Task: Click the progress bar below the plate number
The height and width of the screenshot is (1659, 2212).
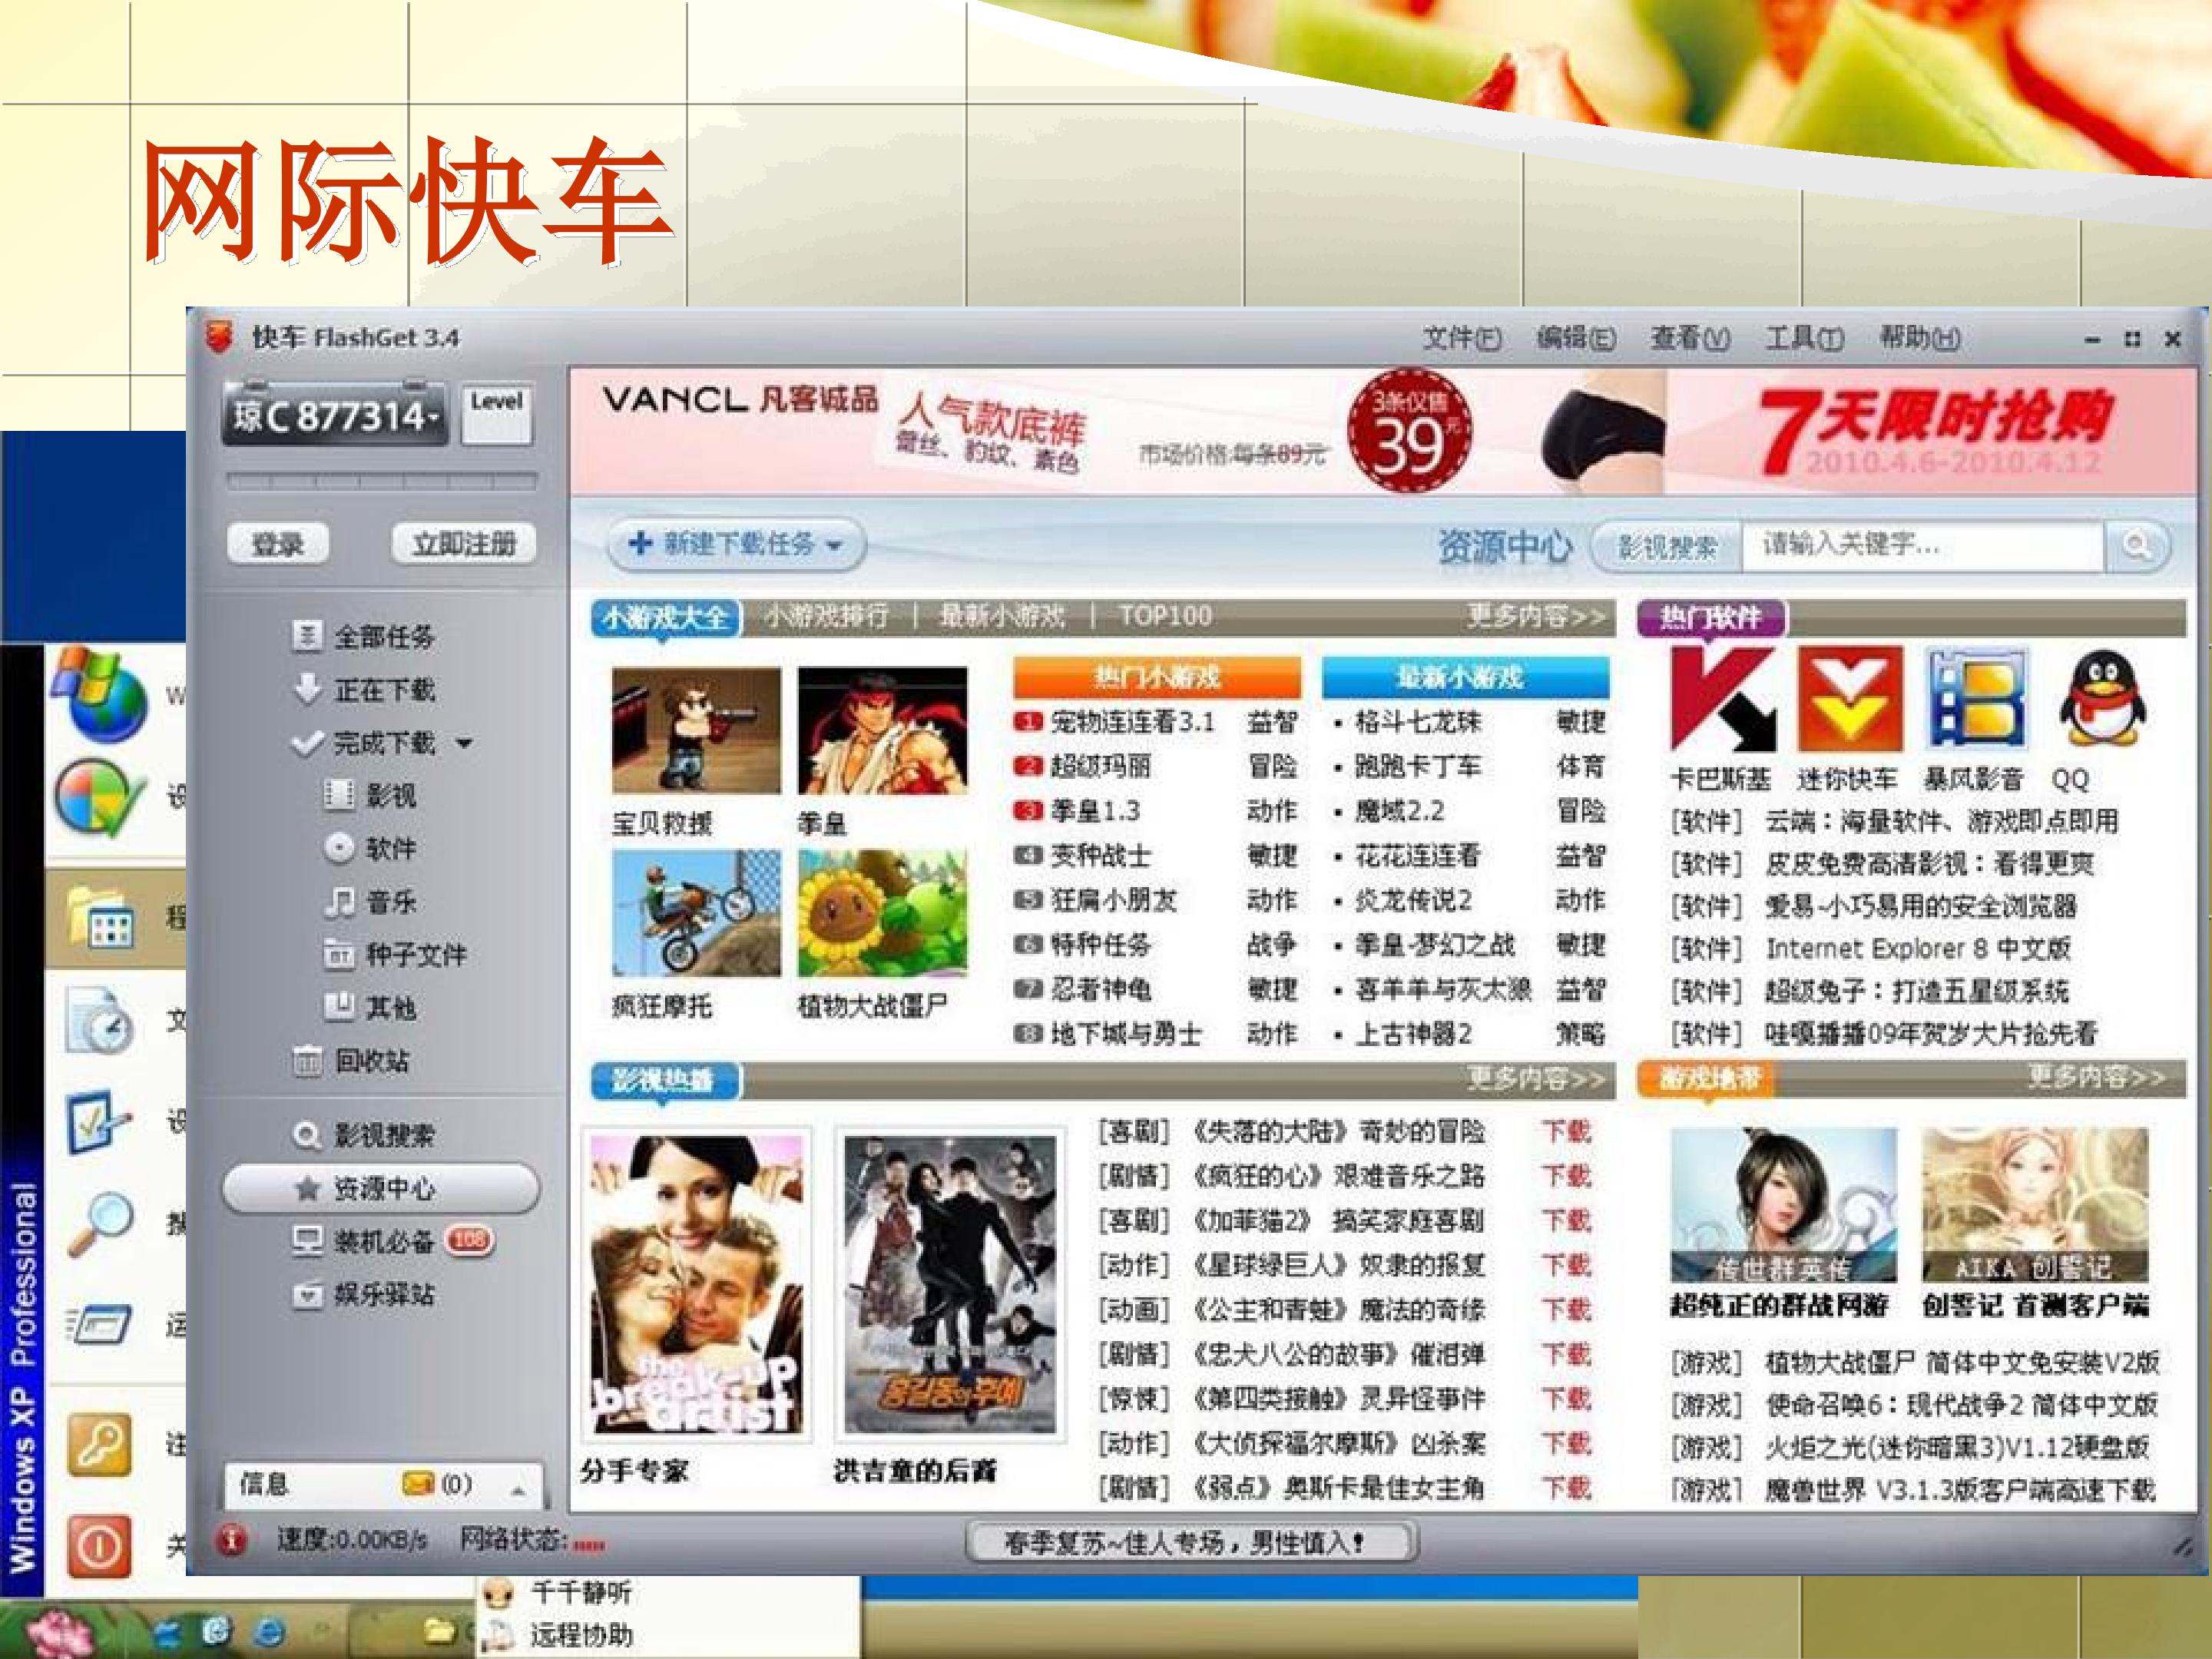Action: [x=382, y=482]
